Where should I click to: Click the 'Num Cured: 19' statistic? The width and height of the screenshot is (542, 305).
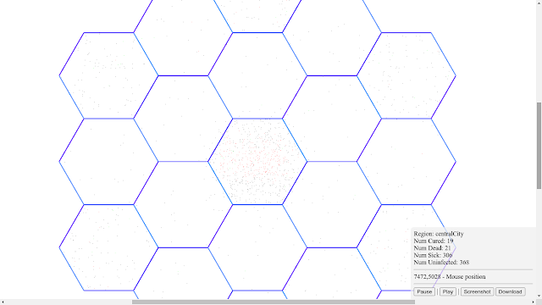coord(434,241)
